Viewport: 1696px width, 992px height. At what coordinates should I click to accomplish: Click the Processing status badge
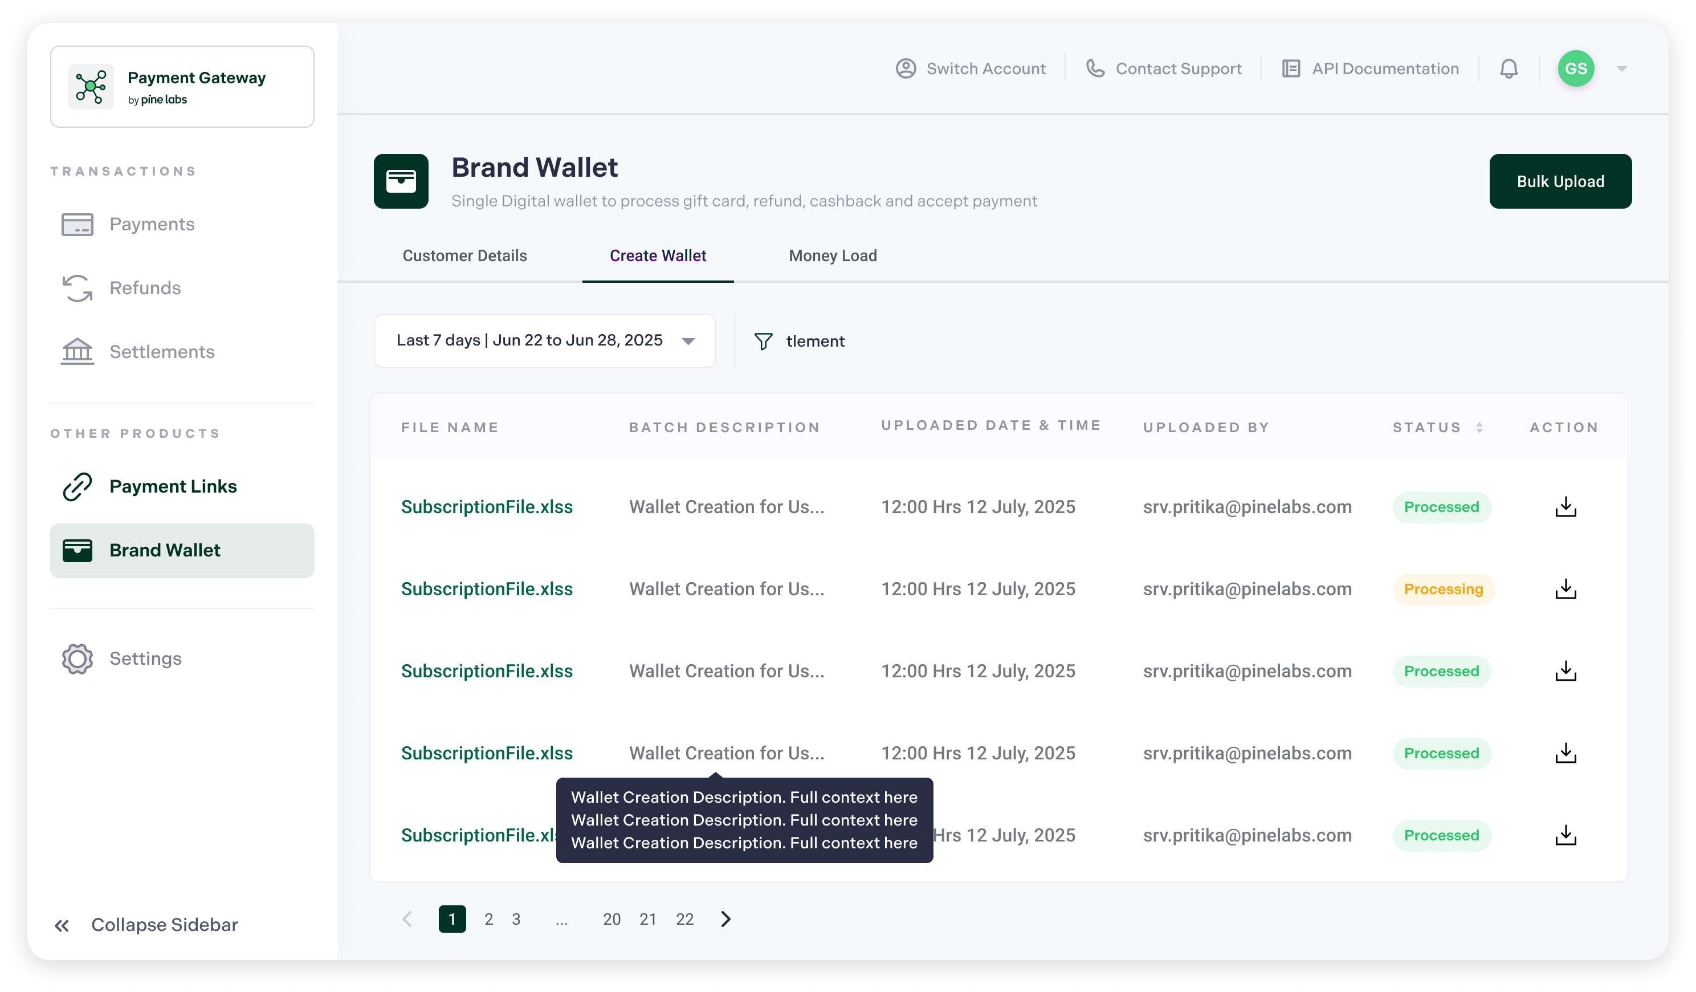click(x=1444, y=589)
